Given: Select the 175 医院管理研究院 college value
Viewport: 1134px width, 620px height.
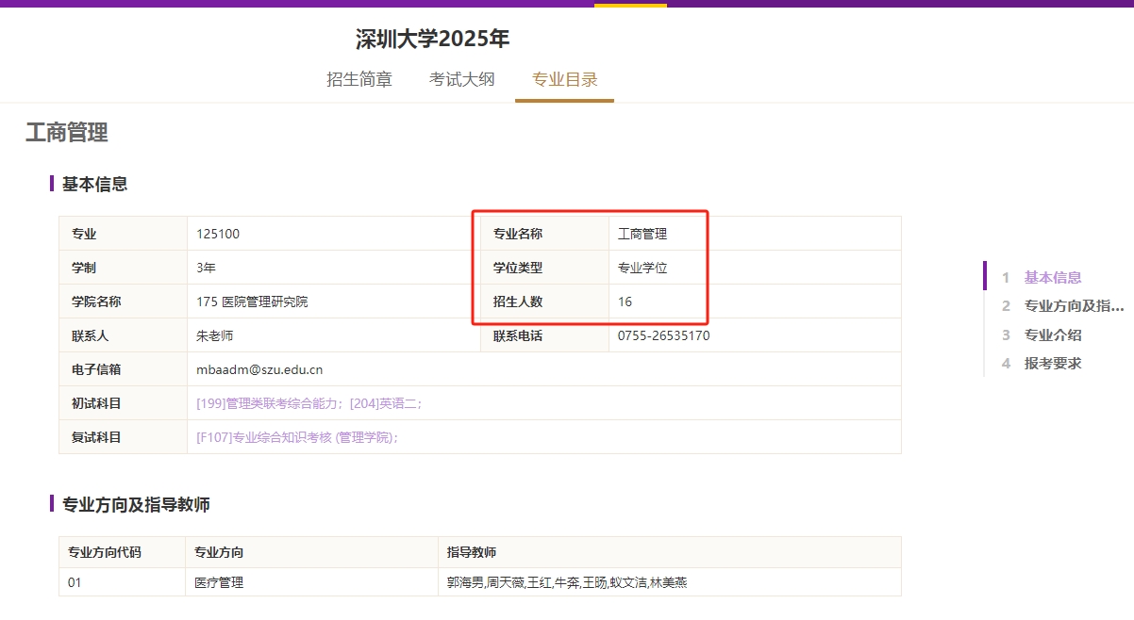Looking at the screenshot, I should tap(252, 302).
